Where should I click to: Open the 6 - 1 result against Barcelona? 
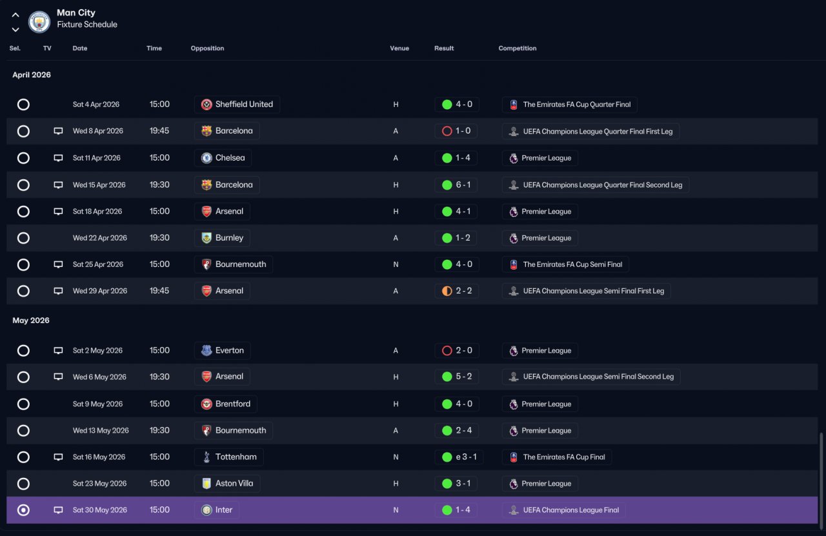point(456,185)
